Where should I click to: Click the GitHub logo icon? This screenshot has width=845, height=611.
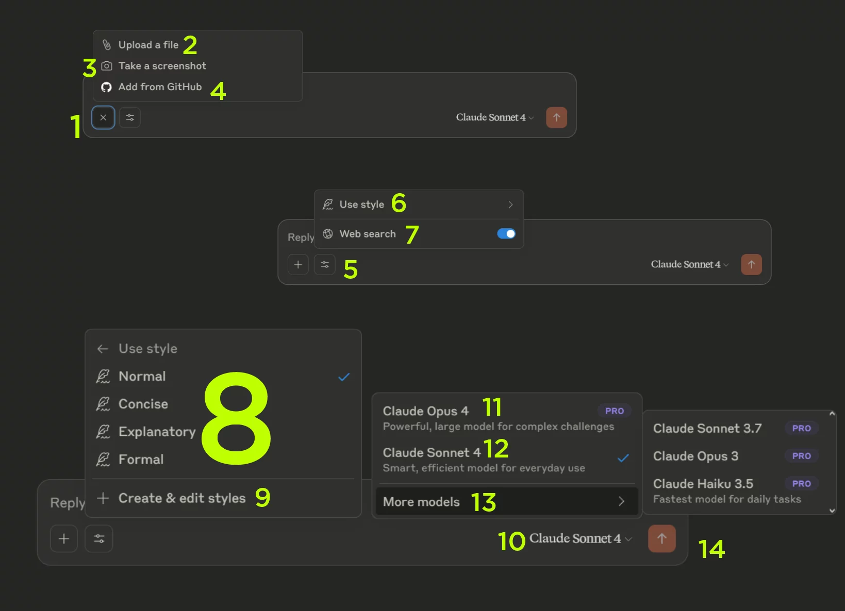click(107, 87)
